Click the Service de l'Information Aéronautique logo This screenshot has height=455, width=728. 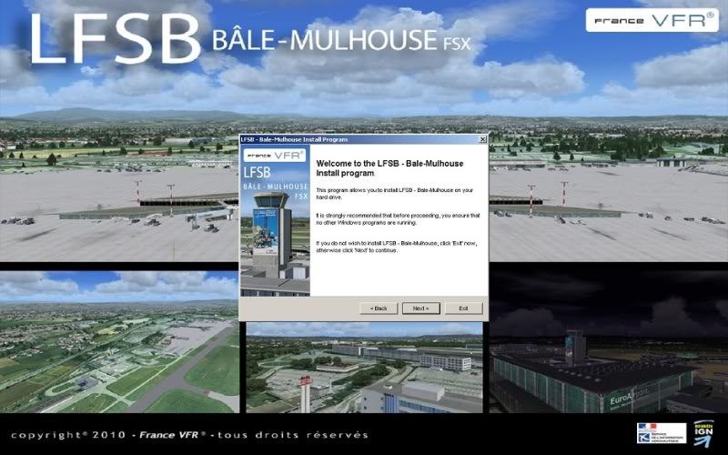[x=662, y=433]
